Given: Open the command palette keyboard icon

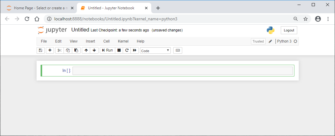Looking at the screenshot, I should [178, 50].
